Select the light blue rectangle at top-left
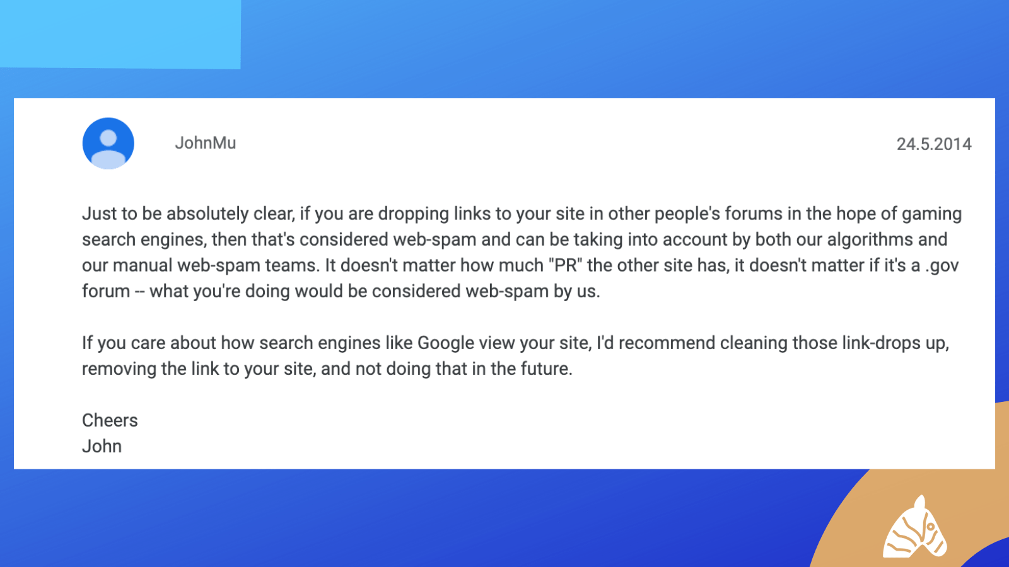Viewport: 1009px width, 567px height. tap(120, 34)
